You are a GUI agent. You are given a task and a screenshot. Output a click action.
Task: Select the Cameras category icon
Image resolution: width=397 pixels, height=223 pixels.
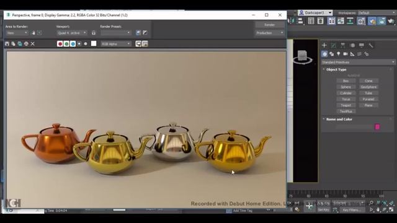pyautogui.click(x=346, y=54)
